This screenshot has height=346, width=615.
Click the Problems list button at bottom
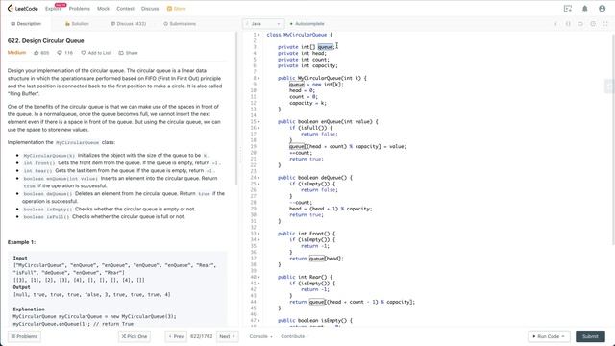coord(24,336)
